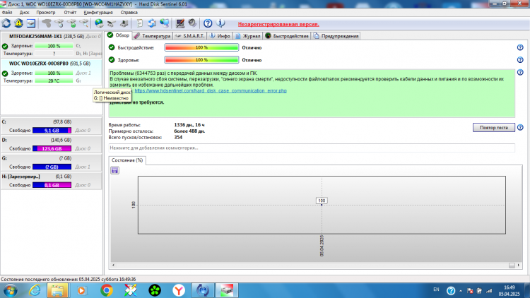The height and width of the screenshot is (298, 530).
Task: Click the monitor configuration toolbar icon
Action: click(179, 23)
